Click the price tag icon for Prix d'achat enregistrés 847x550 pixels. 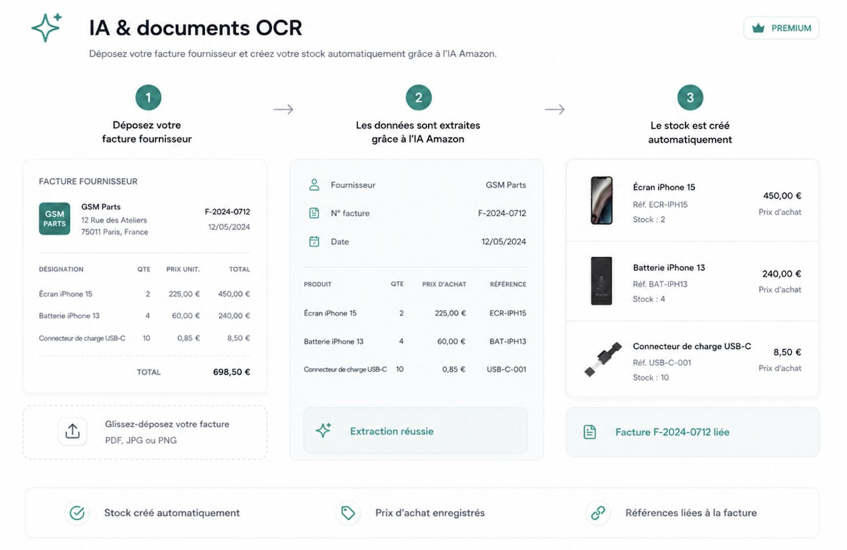point(348,513)
